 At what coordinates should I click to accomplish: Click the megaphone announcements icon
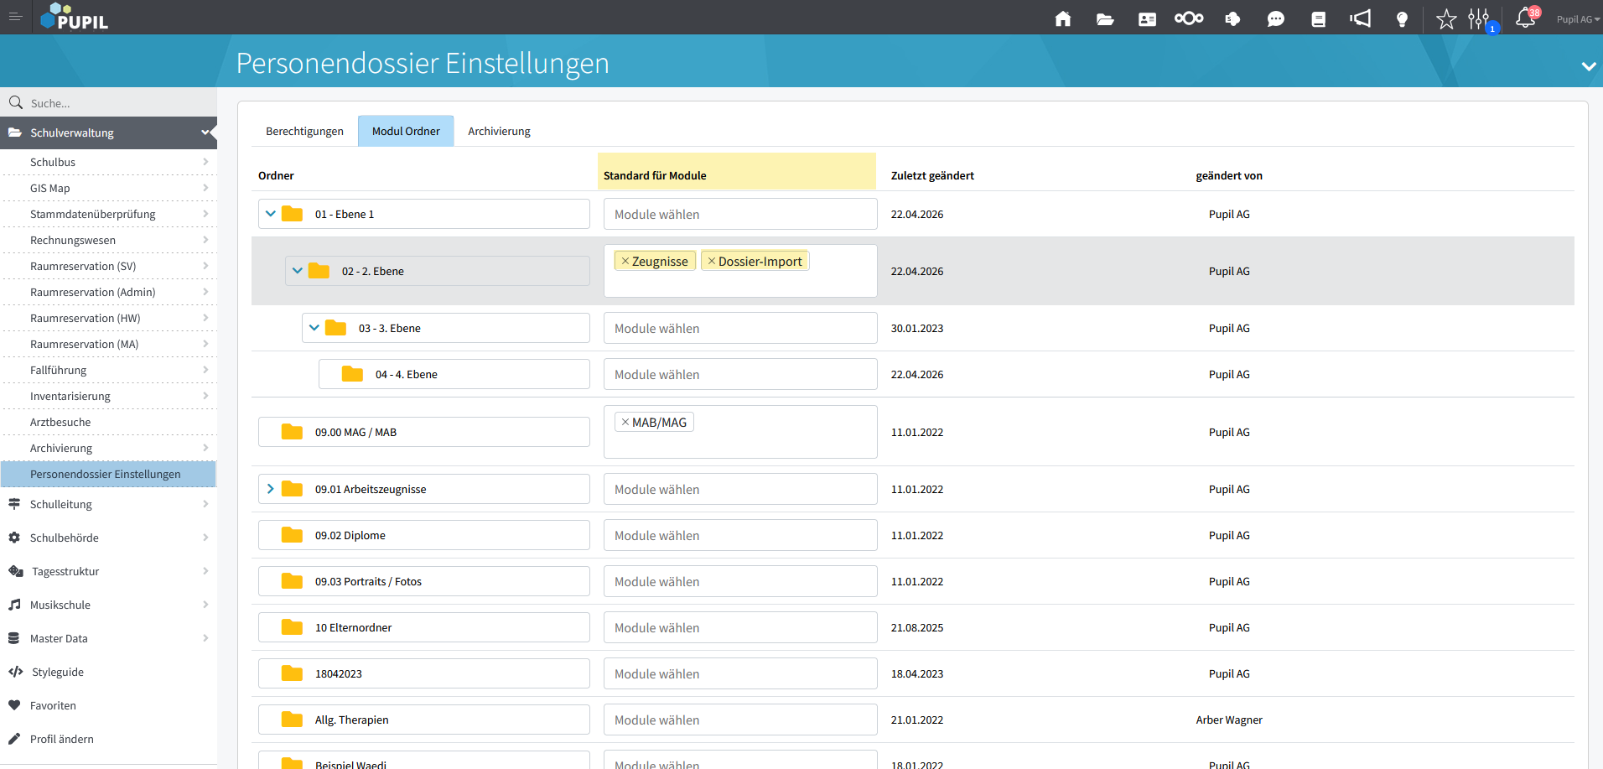pyautogui.click(x=1360, y=18)
